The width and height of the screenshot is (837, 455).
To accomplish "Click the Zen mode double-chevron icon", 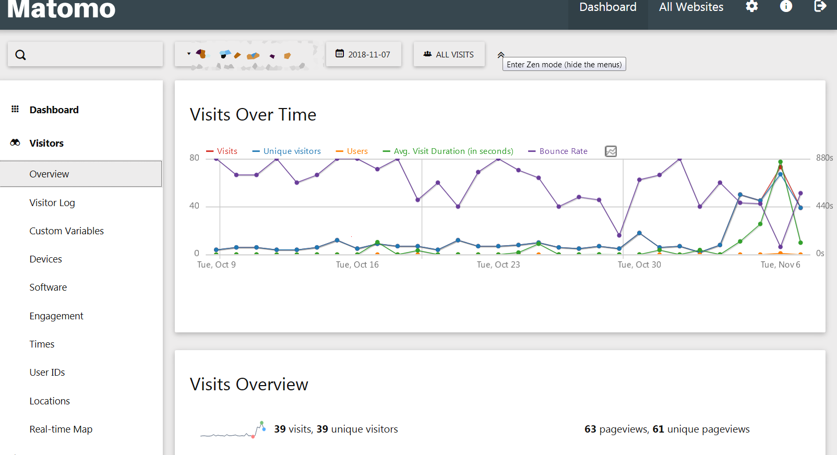I will pos(501,55).
